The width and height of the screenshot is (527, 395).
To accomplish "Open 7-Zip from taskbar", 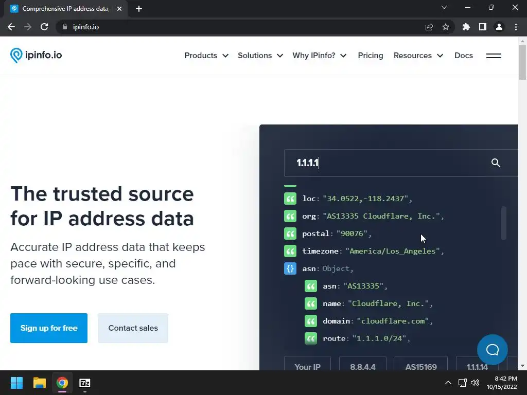I will [x=85, y=383].
